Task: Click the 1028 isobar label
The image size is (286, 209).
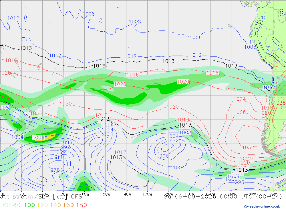Action: coord(240,112)
